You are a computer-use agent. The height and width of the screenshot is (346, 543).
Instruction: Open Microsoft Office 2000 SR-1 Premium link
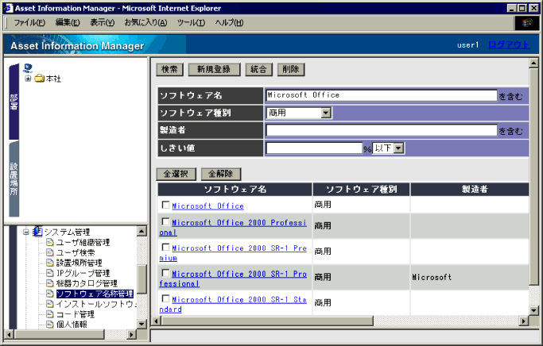pyautogui.click(x=233, y=253)
